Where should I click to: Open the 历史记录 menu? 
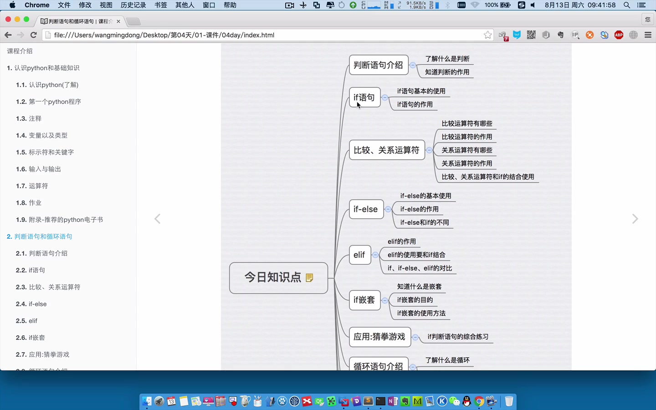click(132, 5)
